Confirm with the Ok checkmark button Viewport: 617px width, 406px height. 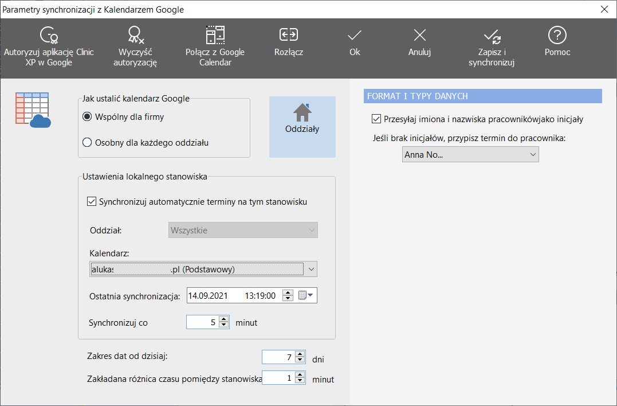pos(355,42)
